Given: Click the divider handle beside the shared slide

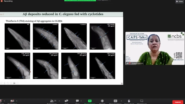Looking at the screenshot, I should [124, 52].
